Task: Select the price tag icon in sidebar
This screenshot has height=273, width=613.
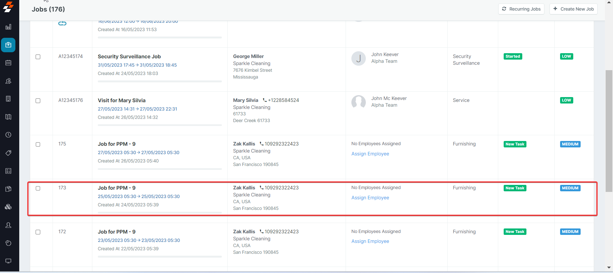Action: (x=8, y=153)
